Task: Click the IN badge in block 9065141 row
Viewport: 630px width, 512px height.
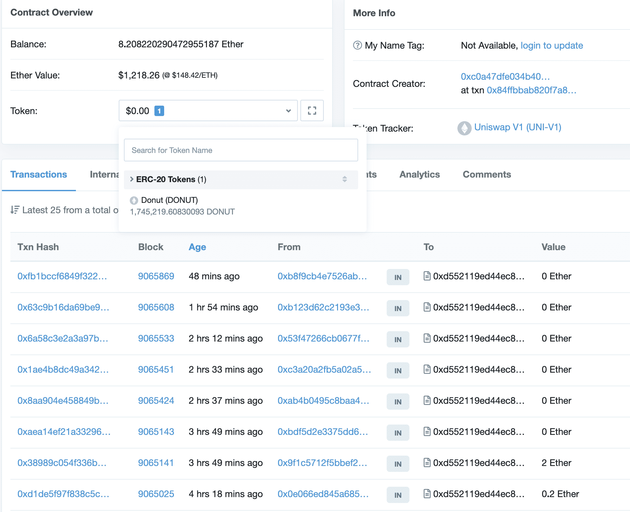Action: coord(398,464)
